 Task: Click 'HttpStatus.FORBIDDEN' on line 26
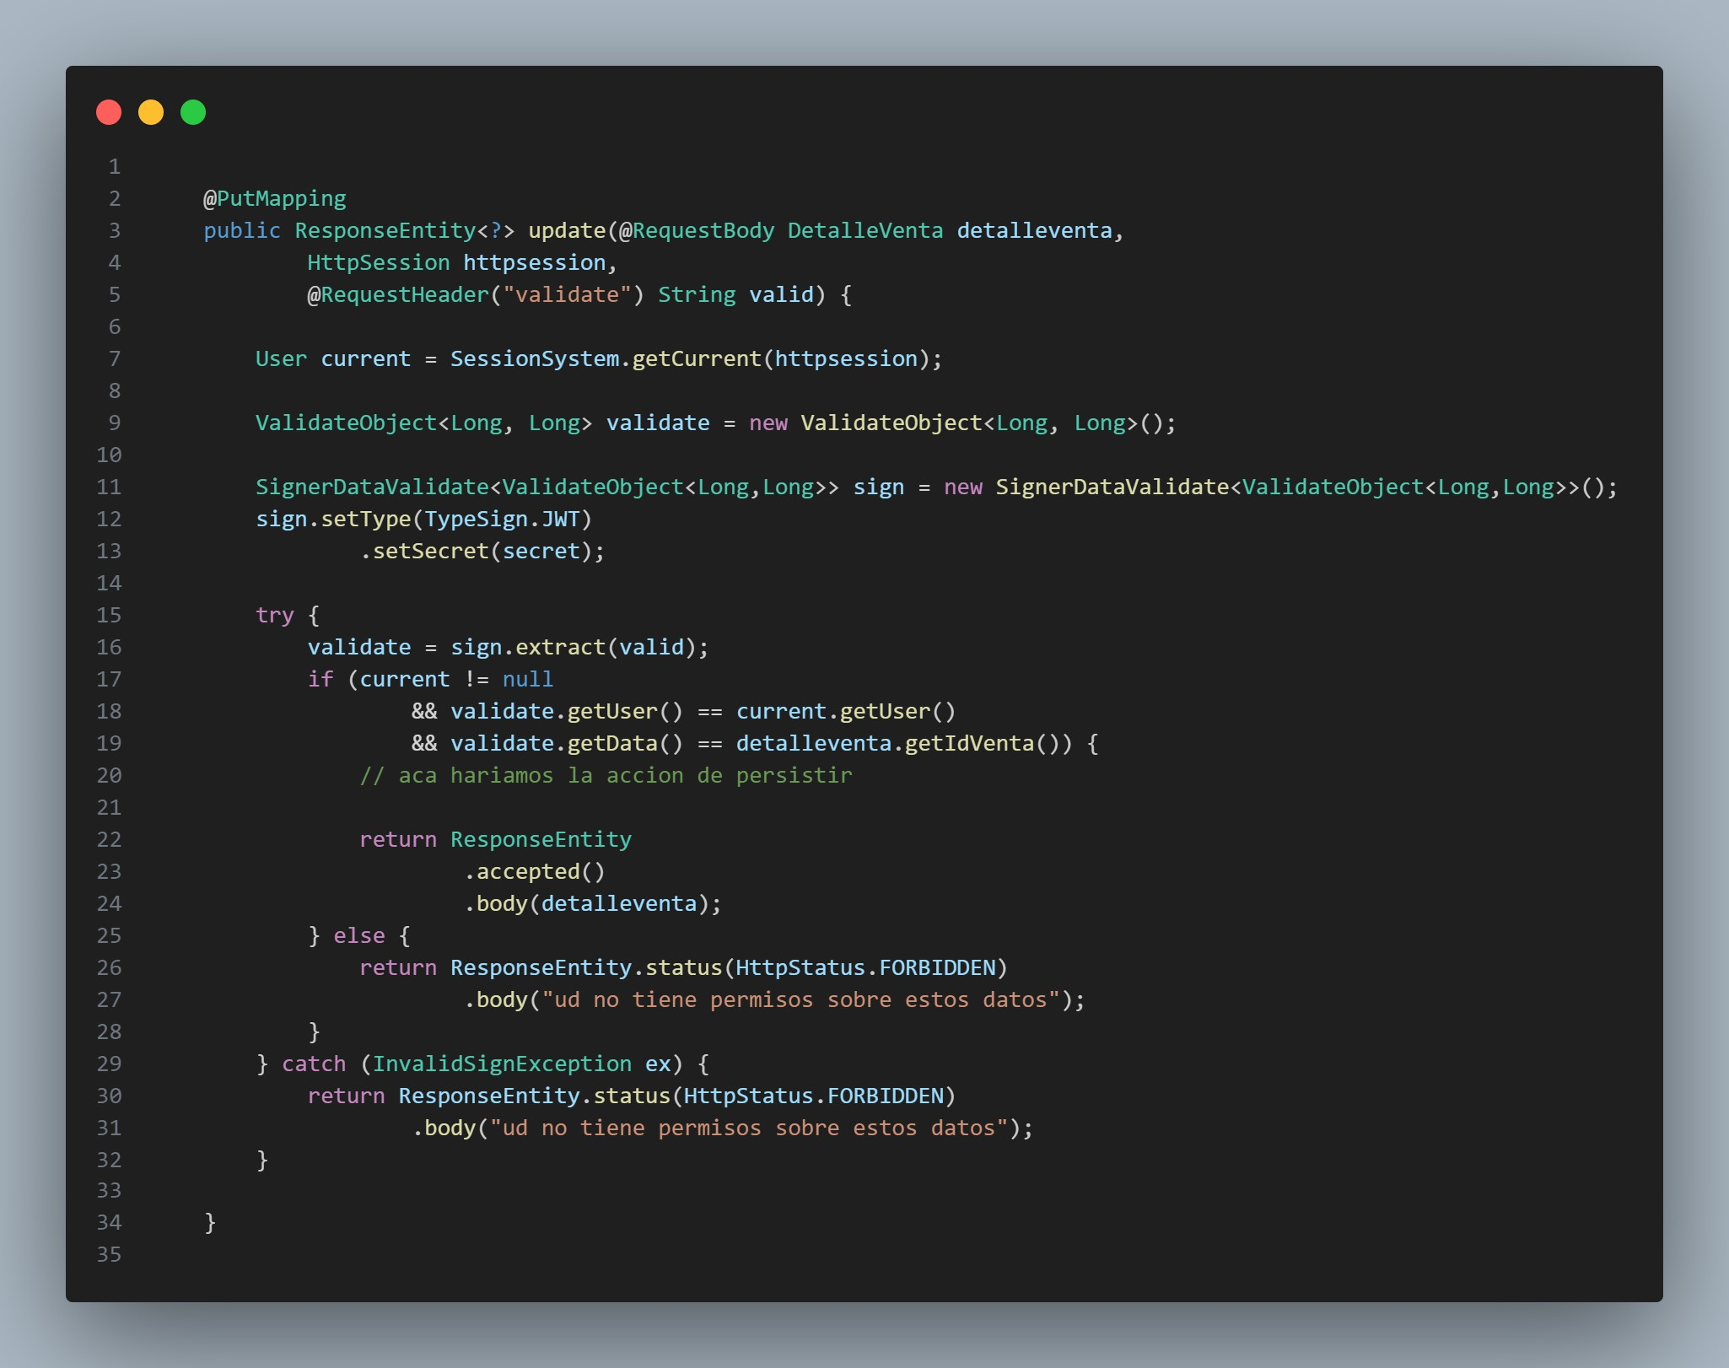[x=865, y=968]
